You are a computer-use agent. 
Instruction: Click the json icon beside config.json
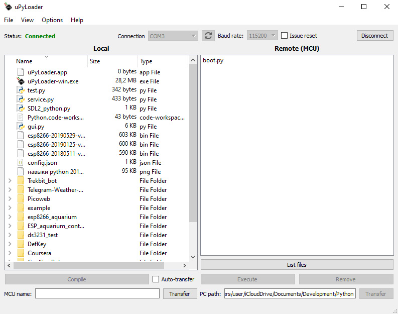tap(21, 163)
